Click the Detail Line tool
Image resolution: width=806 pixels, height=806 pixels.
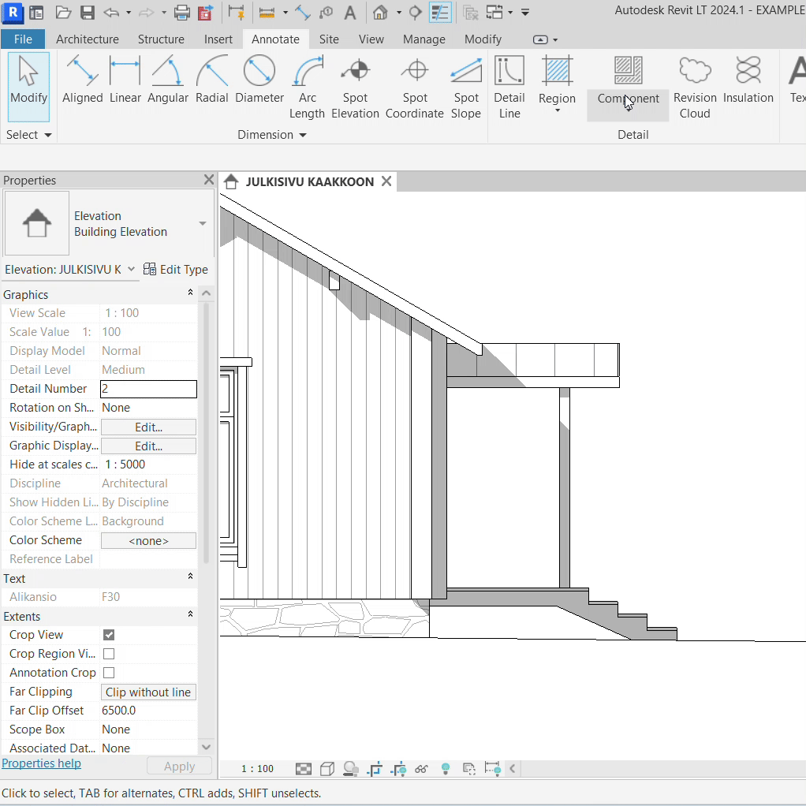[x=509, y=88]
